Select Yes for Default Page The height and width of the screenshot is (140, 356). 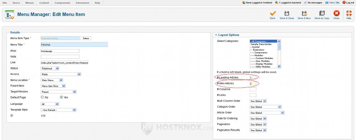[61, 97]
